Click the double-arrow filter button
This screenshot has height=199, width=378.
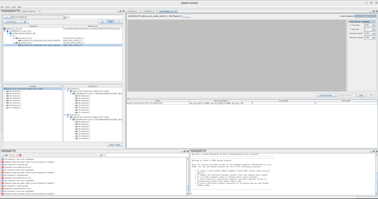click(7, 17)
